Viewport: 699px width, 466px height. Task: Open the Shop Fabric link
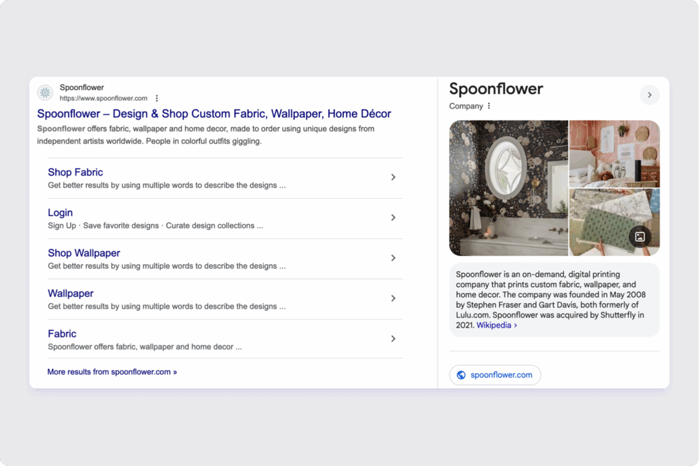pyautogui.click(x=75, y=172)
